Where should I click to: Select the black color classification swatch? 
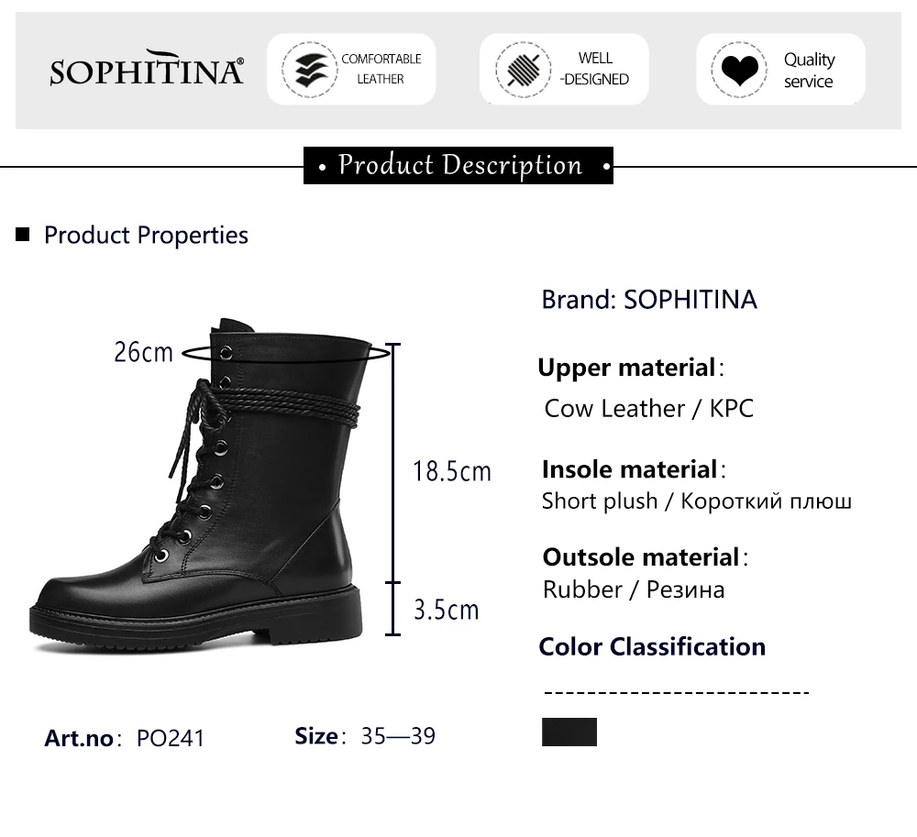coord(569,732)
